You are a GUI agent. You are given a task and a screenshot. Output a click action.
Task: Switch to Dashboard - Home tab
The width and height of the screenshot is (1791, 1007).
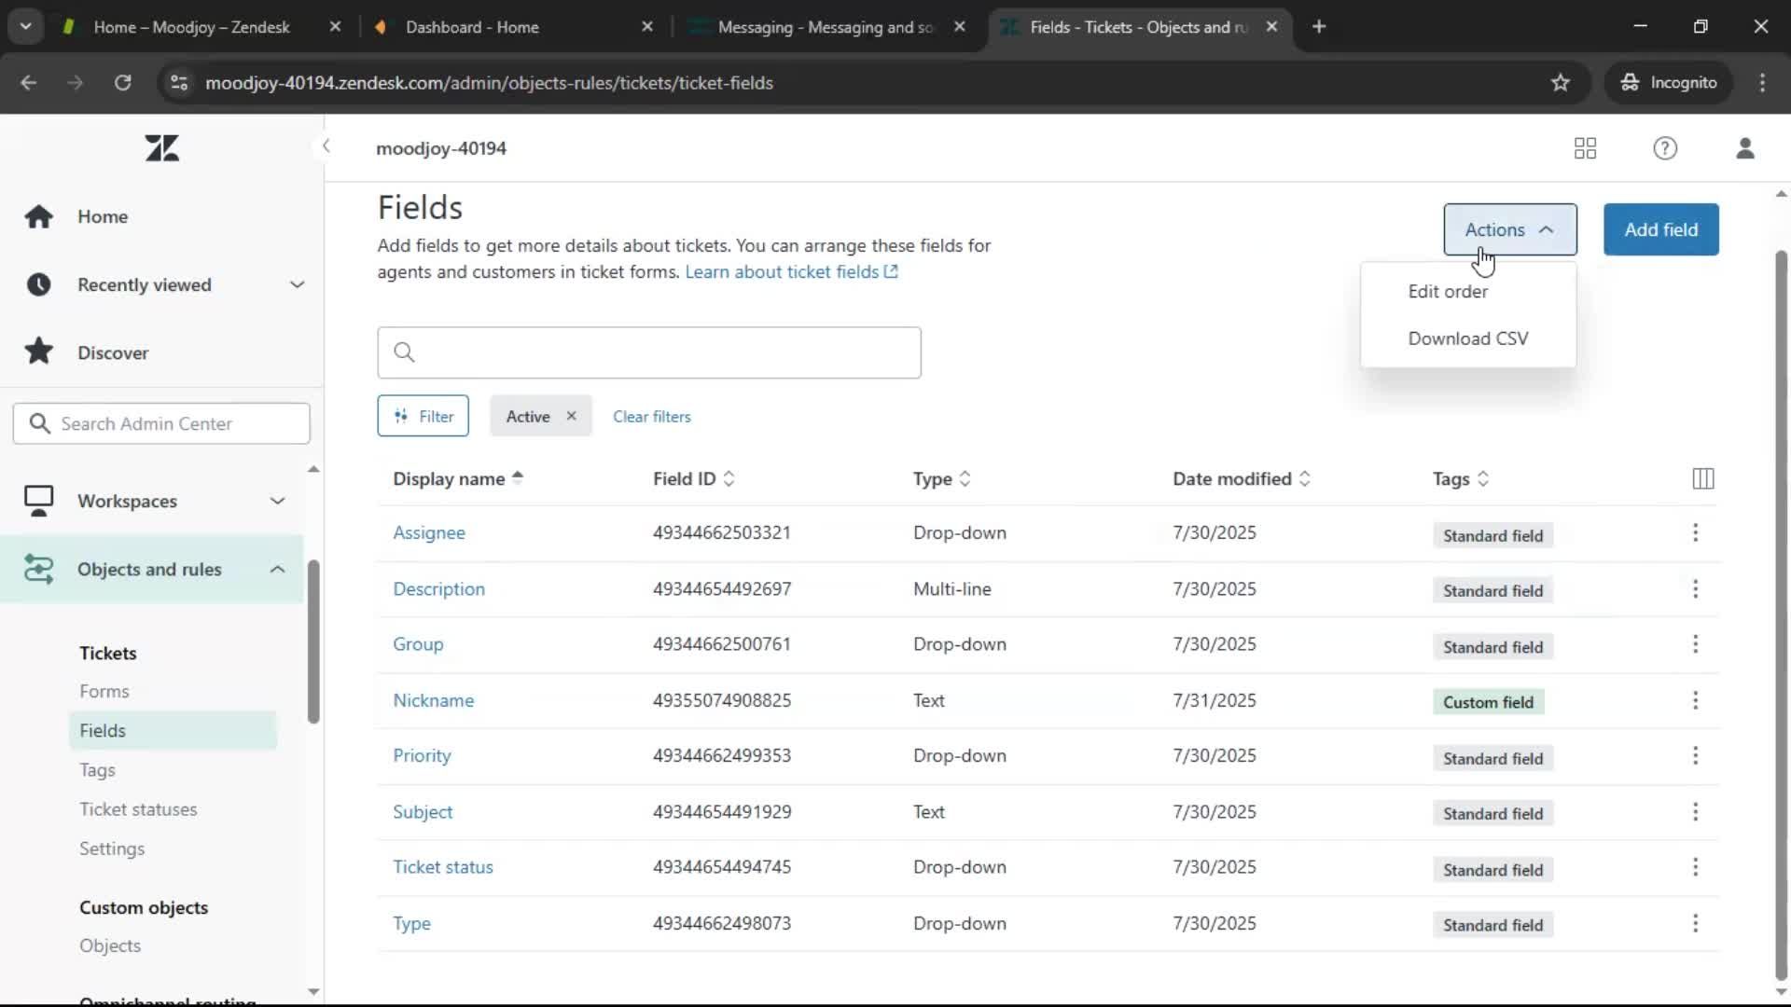click(472, 27)
